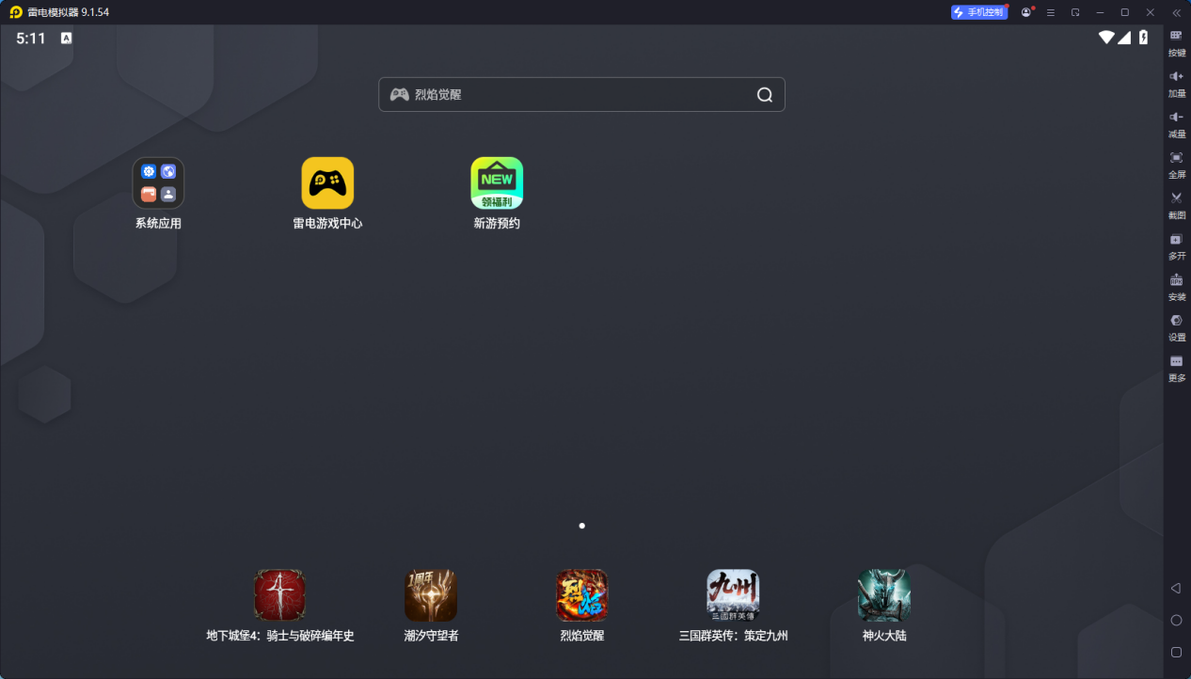This screenshot has width=1191, height=679.
Task: Open 神火大陆 game
Action: tap(884, 595)
